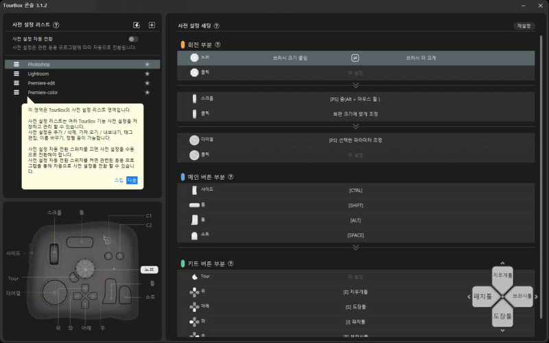The width and height of the screenshot is (549, 343).
Task: Click the 미 설정 value in the Tour row
Action: 355,277
